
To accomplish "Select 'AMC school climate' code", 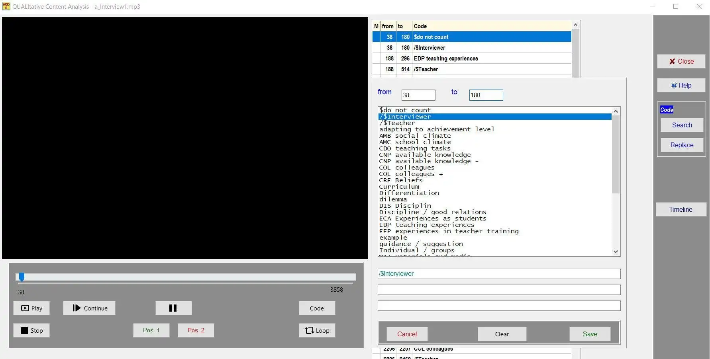I will point(495,142).
